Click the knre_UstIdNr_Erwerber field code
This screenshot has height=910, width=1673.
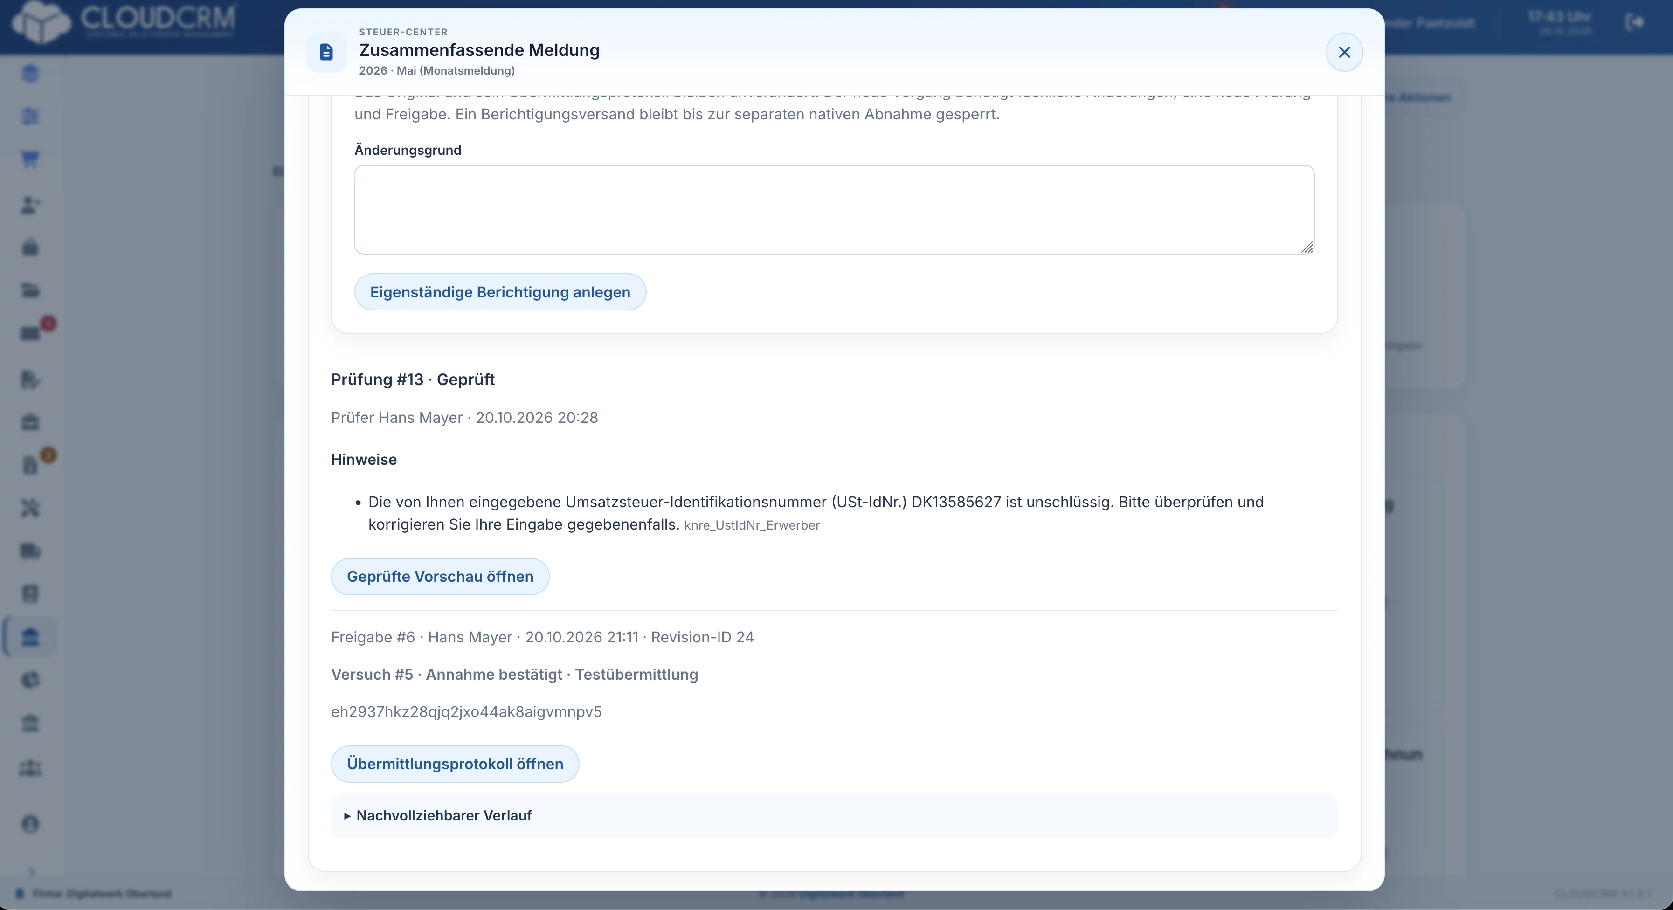tap(752, 525)
